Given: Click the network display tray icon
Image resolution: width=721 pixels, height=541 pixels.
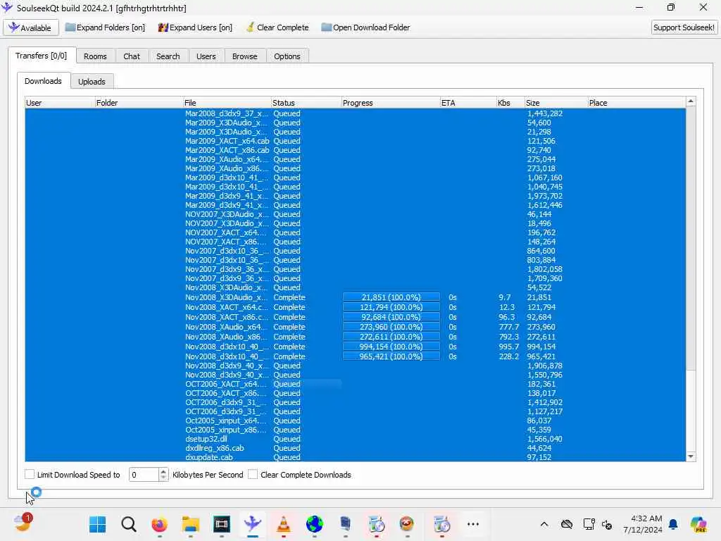Looking at the screenshot, I should coord(589,524).
